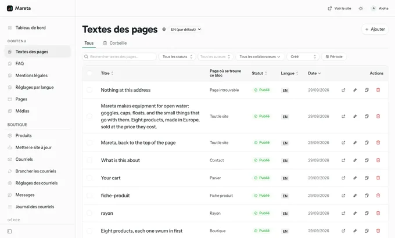Open the 'Créé' date-type dropdown

303,57
